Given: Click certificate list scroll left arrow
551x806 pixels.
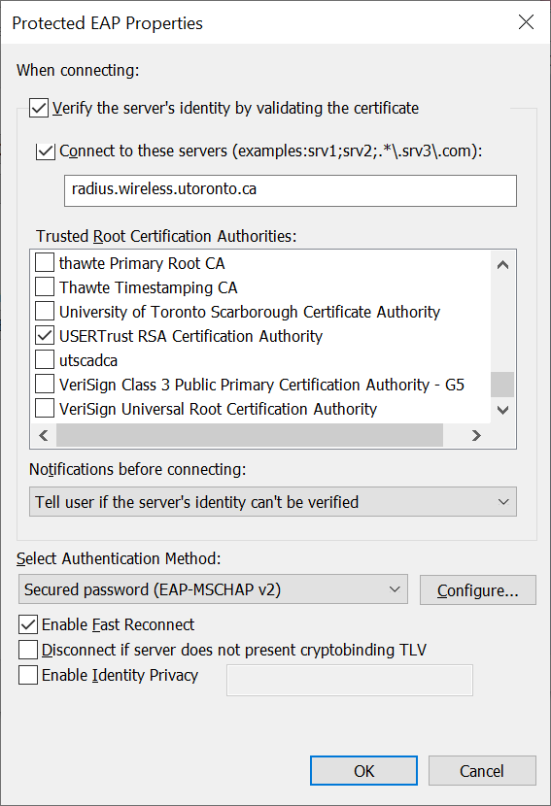Looking at the screenshot, I should coord(44,435).
